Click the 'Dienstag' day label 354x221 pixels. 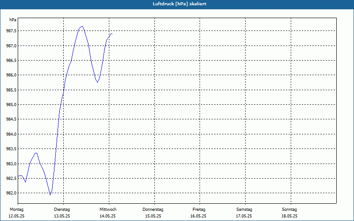coord(62,210)
